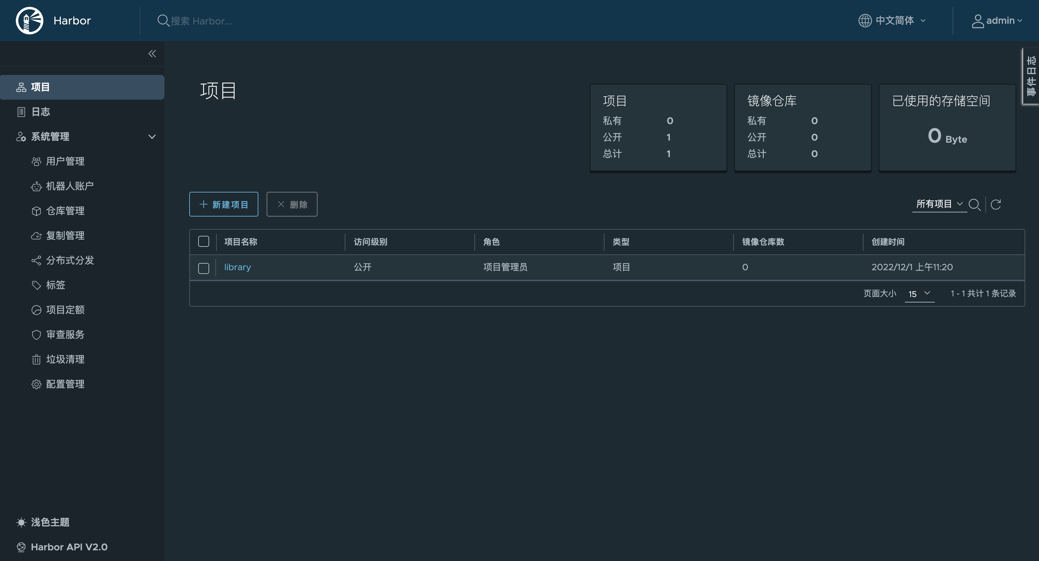Collapse the sidebar with double-chevron icon

click(152, 54)
